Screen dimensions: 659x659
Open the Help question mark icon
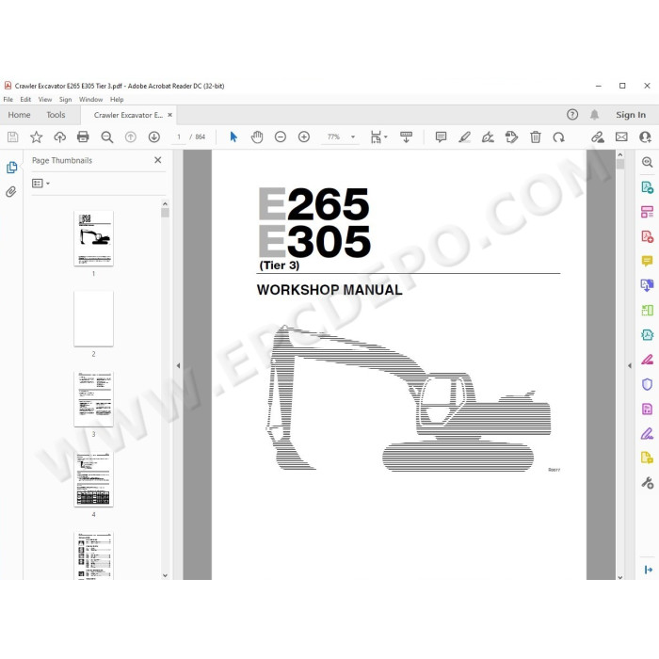click(x=572, y=114)
